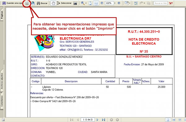Viewport: 186px width, 122px height.
Task: Activate the Seleccionar text selection tool
Action: coord(64,3)
